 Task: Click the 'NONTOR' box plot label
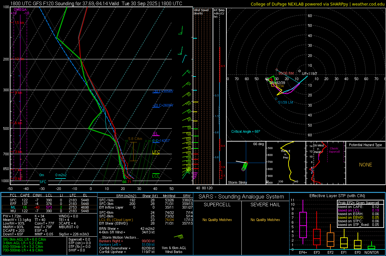click(x=372, y=252)
